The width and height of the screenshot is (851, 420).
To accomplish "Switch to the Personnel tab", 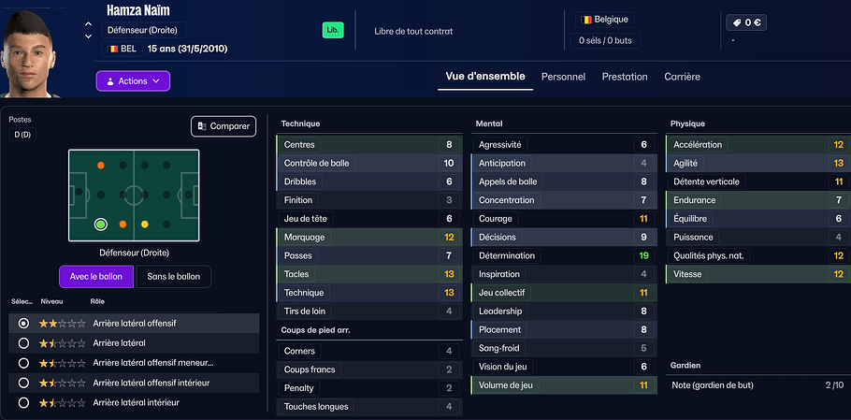I will click(x=563, y=77).
